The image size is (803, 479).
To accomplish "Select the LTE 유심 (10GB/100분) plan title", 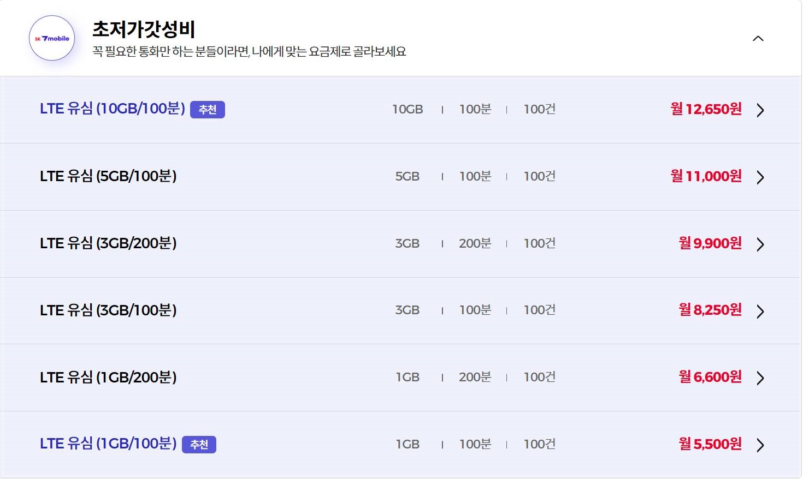I will pyautogui.click(x=113, y=109).
